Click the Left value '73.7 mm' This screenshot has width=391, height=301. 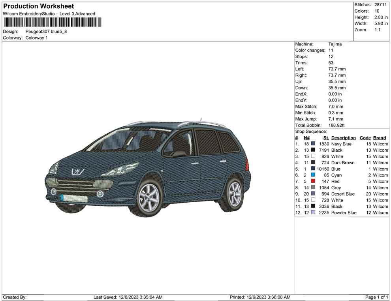(337, 69)
